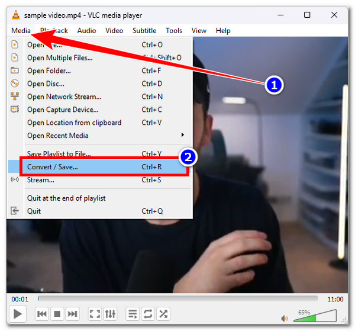Toggle Quit at the end of playlist

click(x=100, y=198)
